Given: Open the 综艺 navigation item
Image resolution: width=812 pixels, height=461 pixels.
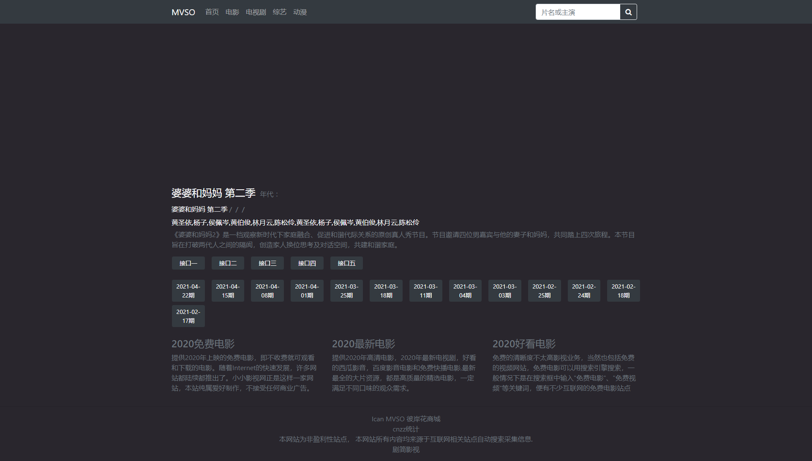Looking at the screenshot, I should coord(280,12).
